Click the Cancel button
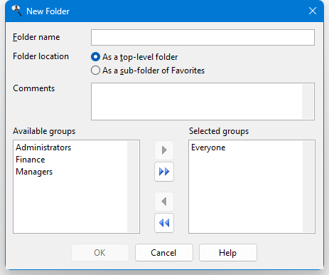The width and height of the screenshot is (329, 275). click(x=164, y=253)
